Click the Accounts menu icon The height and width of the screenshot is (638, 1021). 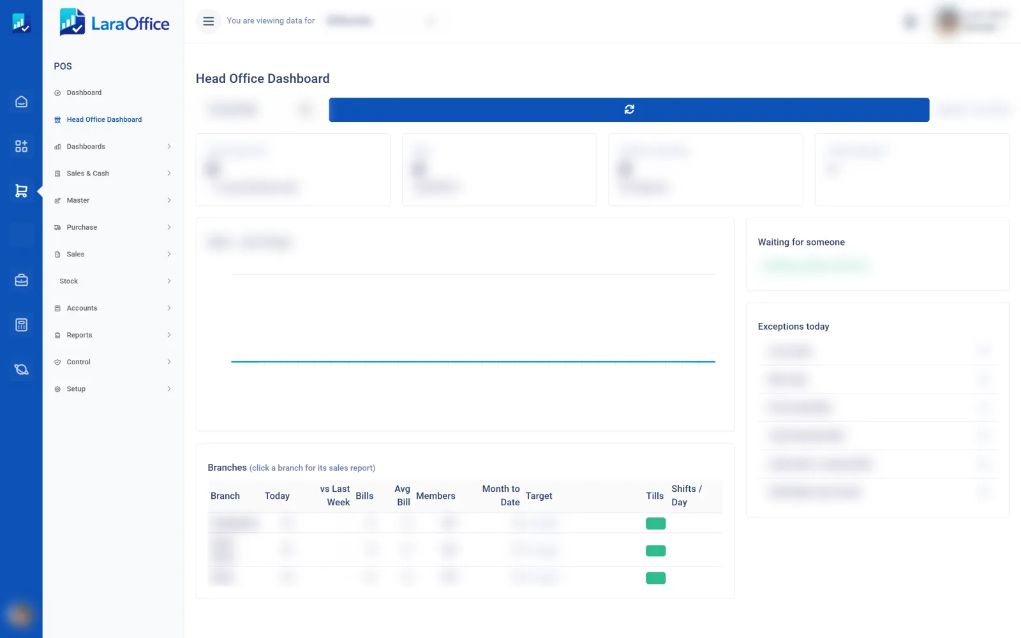[x=57, y=308]
